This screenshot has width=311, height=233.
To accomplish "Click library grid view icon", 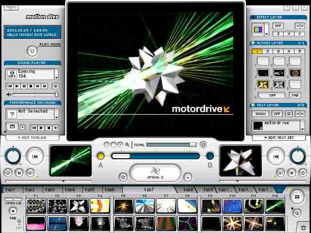I will [297, 197].
